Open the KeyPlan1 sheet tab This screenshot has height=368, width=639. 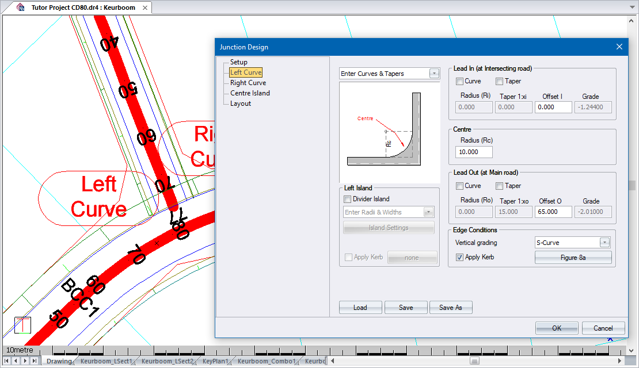tap(215, 361)
